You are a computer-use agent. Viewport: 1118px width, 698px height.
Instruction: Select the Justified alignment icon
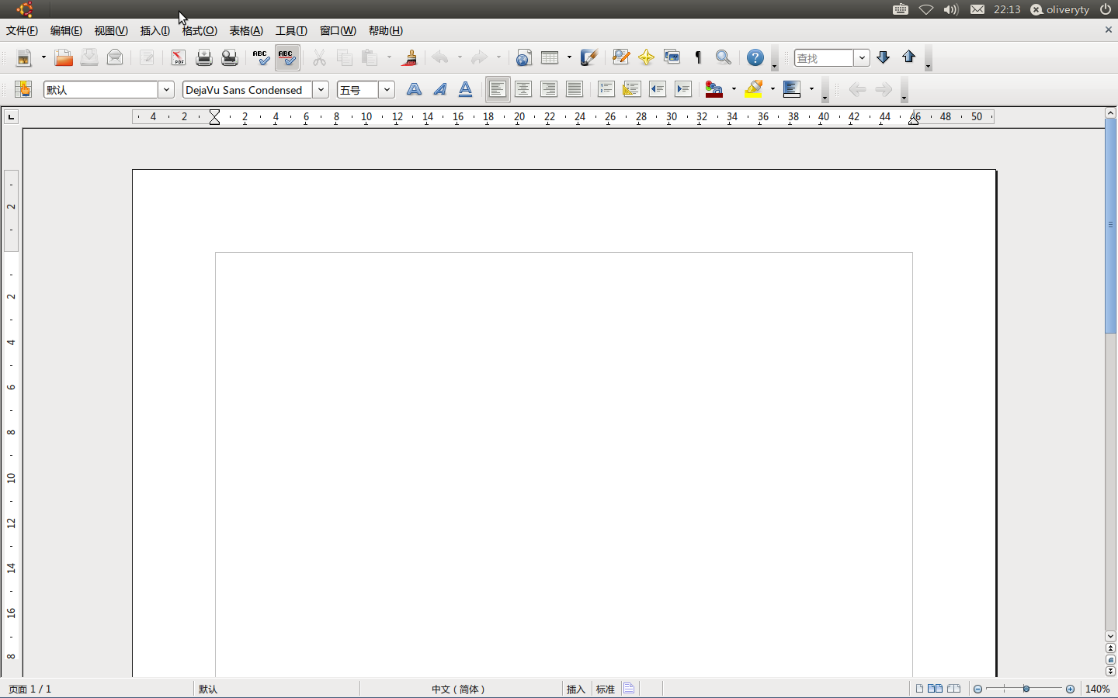575,89
